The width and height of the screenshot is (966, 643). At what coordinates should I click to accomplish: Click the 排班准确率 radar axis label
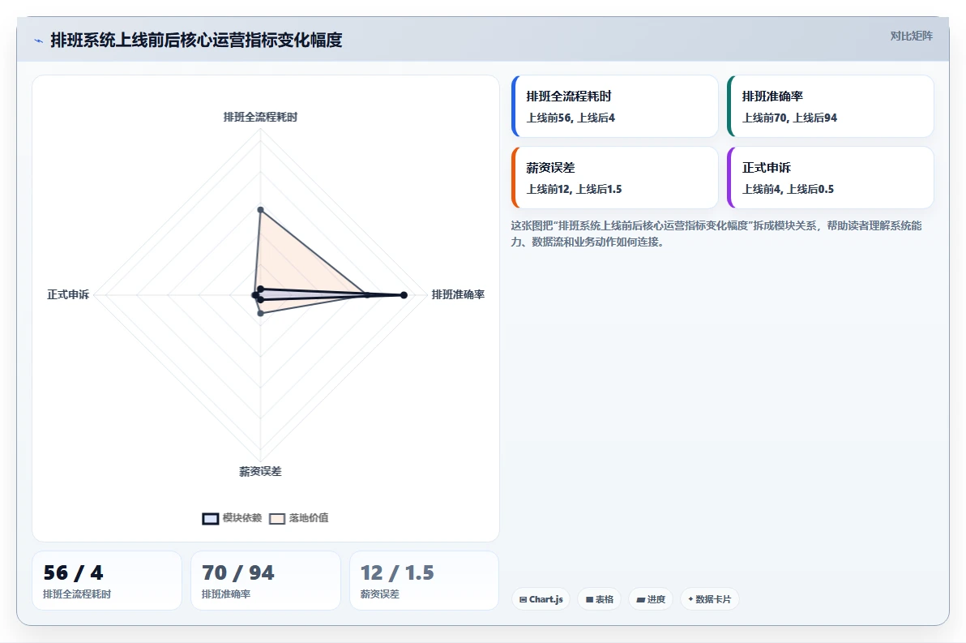(458, 294)
